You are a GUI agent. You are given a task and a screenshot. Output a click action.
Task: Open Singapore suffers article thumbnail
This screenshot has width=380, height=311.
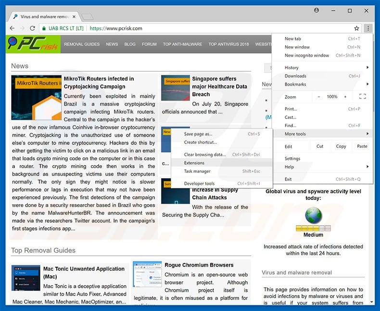(x=176, y=88)
